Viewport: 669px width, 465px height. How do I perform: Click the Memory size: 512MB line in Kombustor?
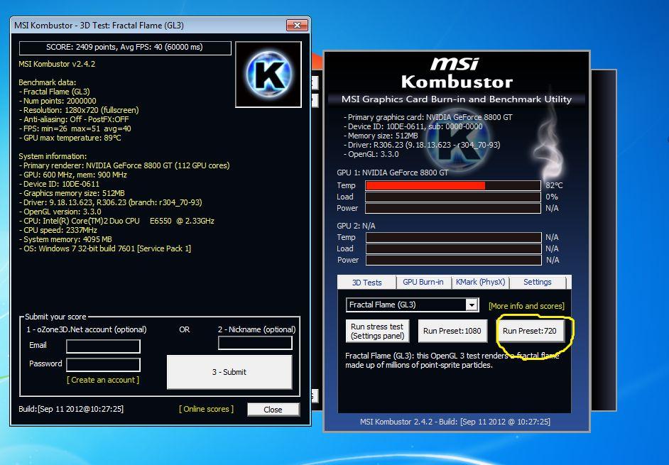click(381, 136)
